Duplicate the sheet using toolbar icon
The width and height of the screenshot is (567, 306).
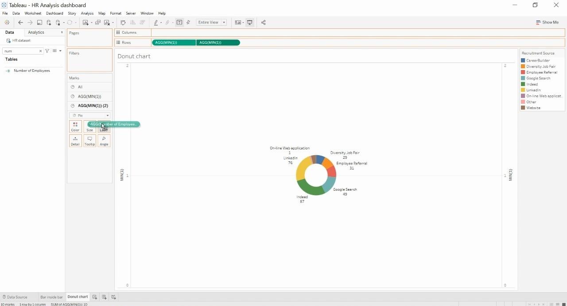click(98, 23)
